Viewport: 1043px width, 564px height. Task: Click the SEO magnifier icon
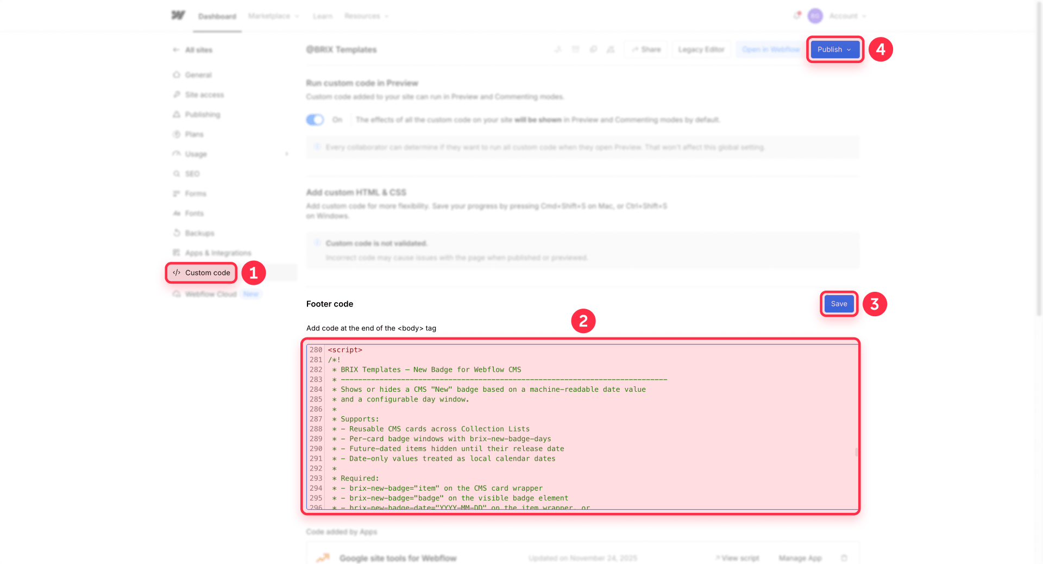(x=177, y=174)
